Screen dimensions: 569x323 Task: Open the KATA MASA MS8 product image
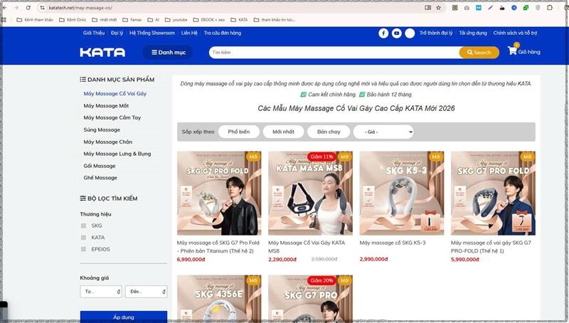pyautogui.click(x=310, y=193)
